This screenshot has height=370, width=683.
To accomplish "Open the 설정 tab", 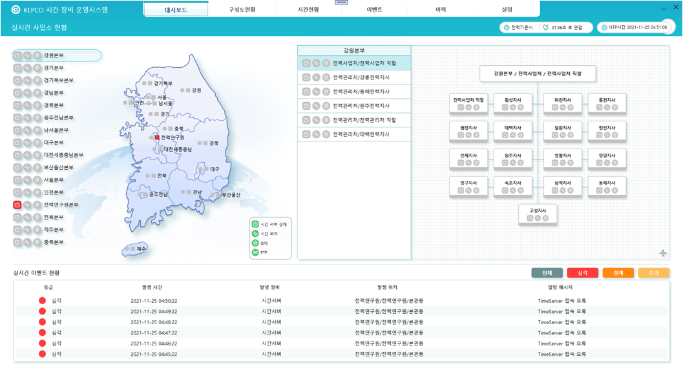I will (x=507, y=10).
